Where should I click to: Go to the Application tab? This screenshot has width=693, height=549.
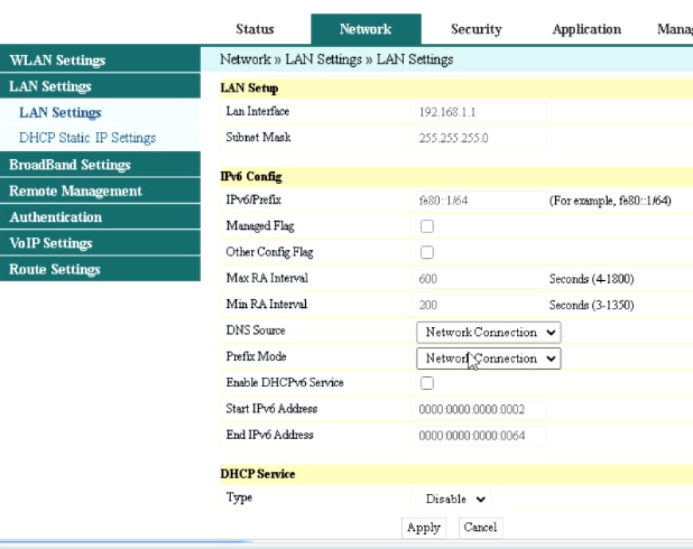coord(586,29)
